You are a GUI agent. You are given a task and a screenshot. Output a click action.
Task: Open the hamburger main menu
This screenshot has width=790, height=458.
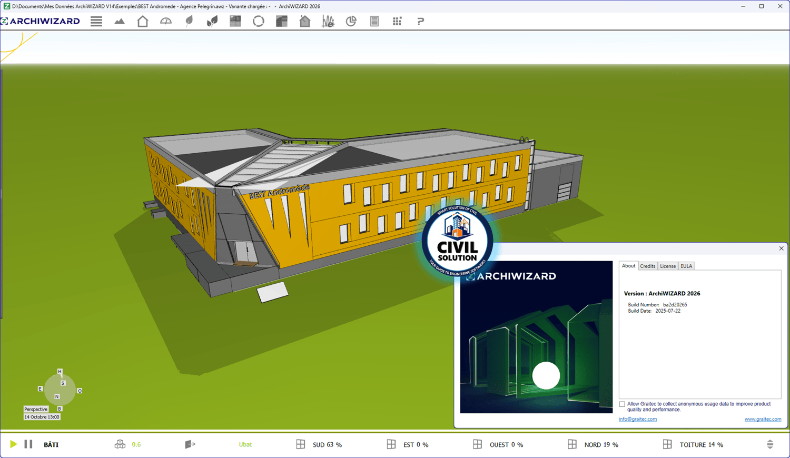click(x=96, y=21)
